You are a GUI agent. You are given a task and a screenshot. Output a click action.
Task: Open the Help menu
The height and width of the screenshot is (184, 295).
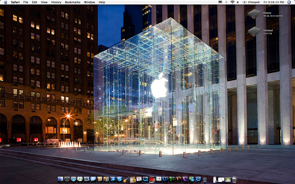pos(102,2)
